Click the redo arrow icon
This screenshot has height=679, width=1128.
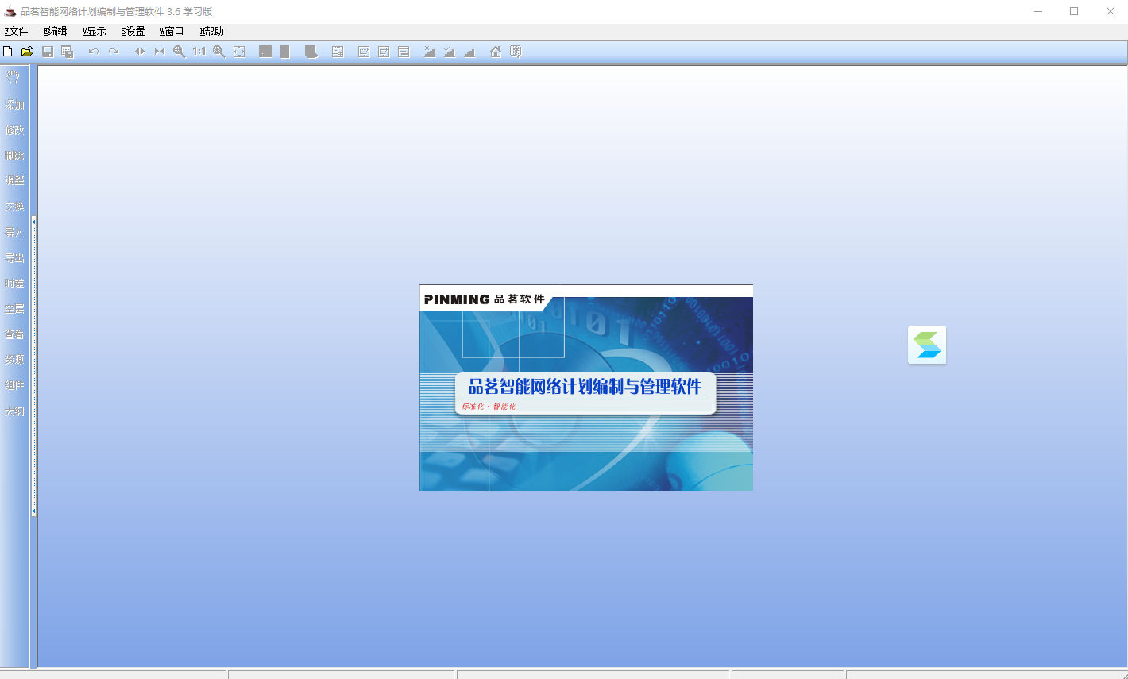point(114,52)
